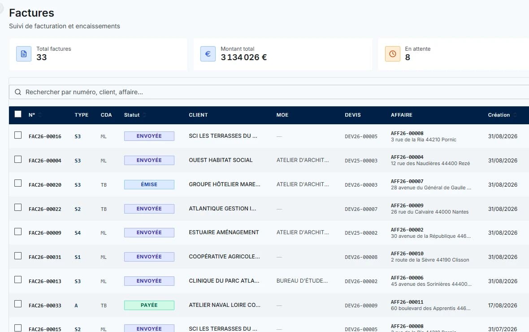Open invoice number FAC26-00016

45,136
